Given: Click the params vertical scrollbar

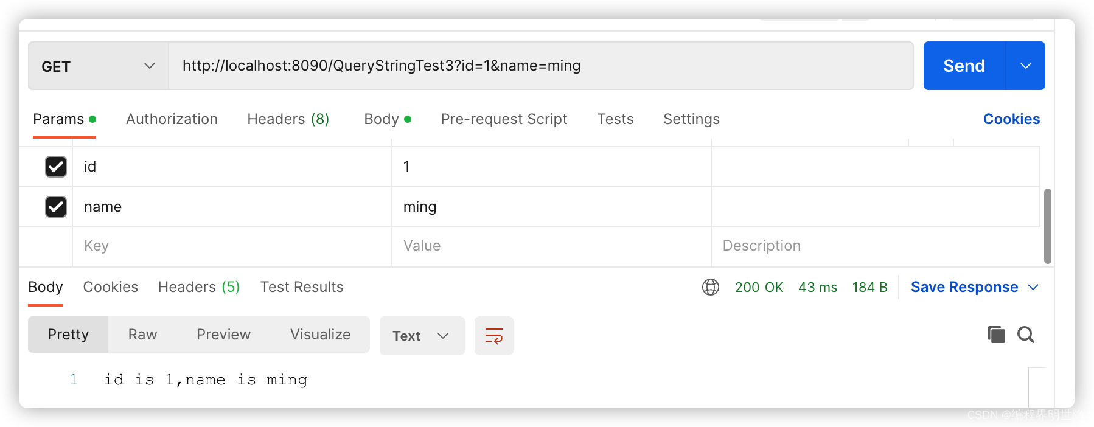Looking at the screenshot, I should point(1048,226).
